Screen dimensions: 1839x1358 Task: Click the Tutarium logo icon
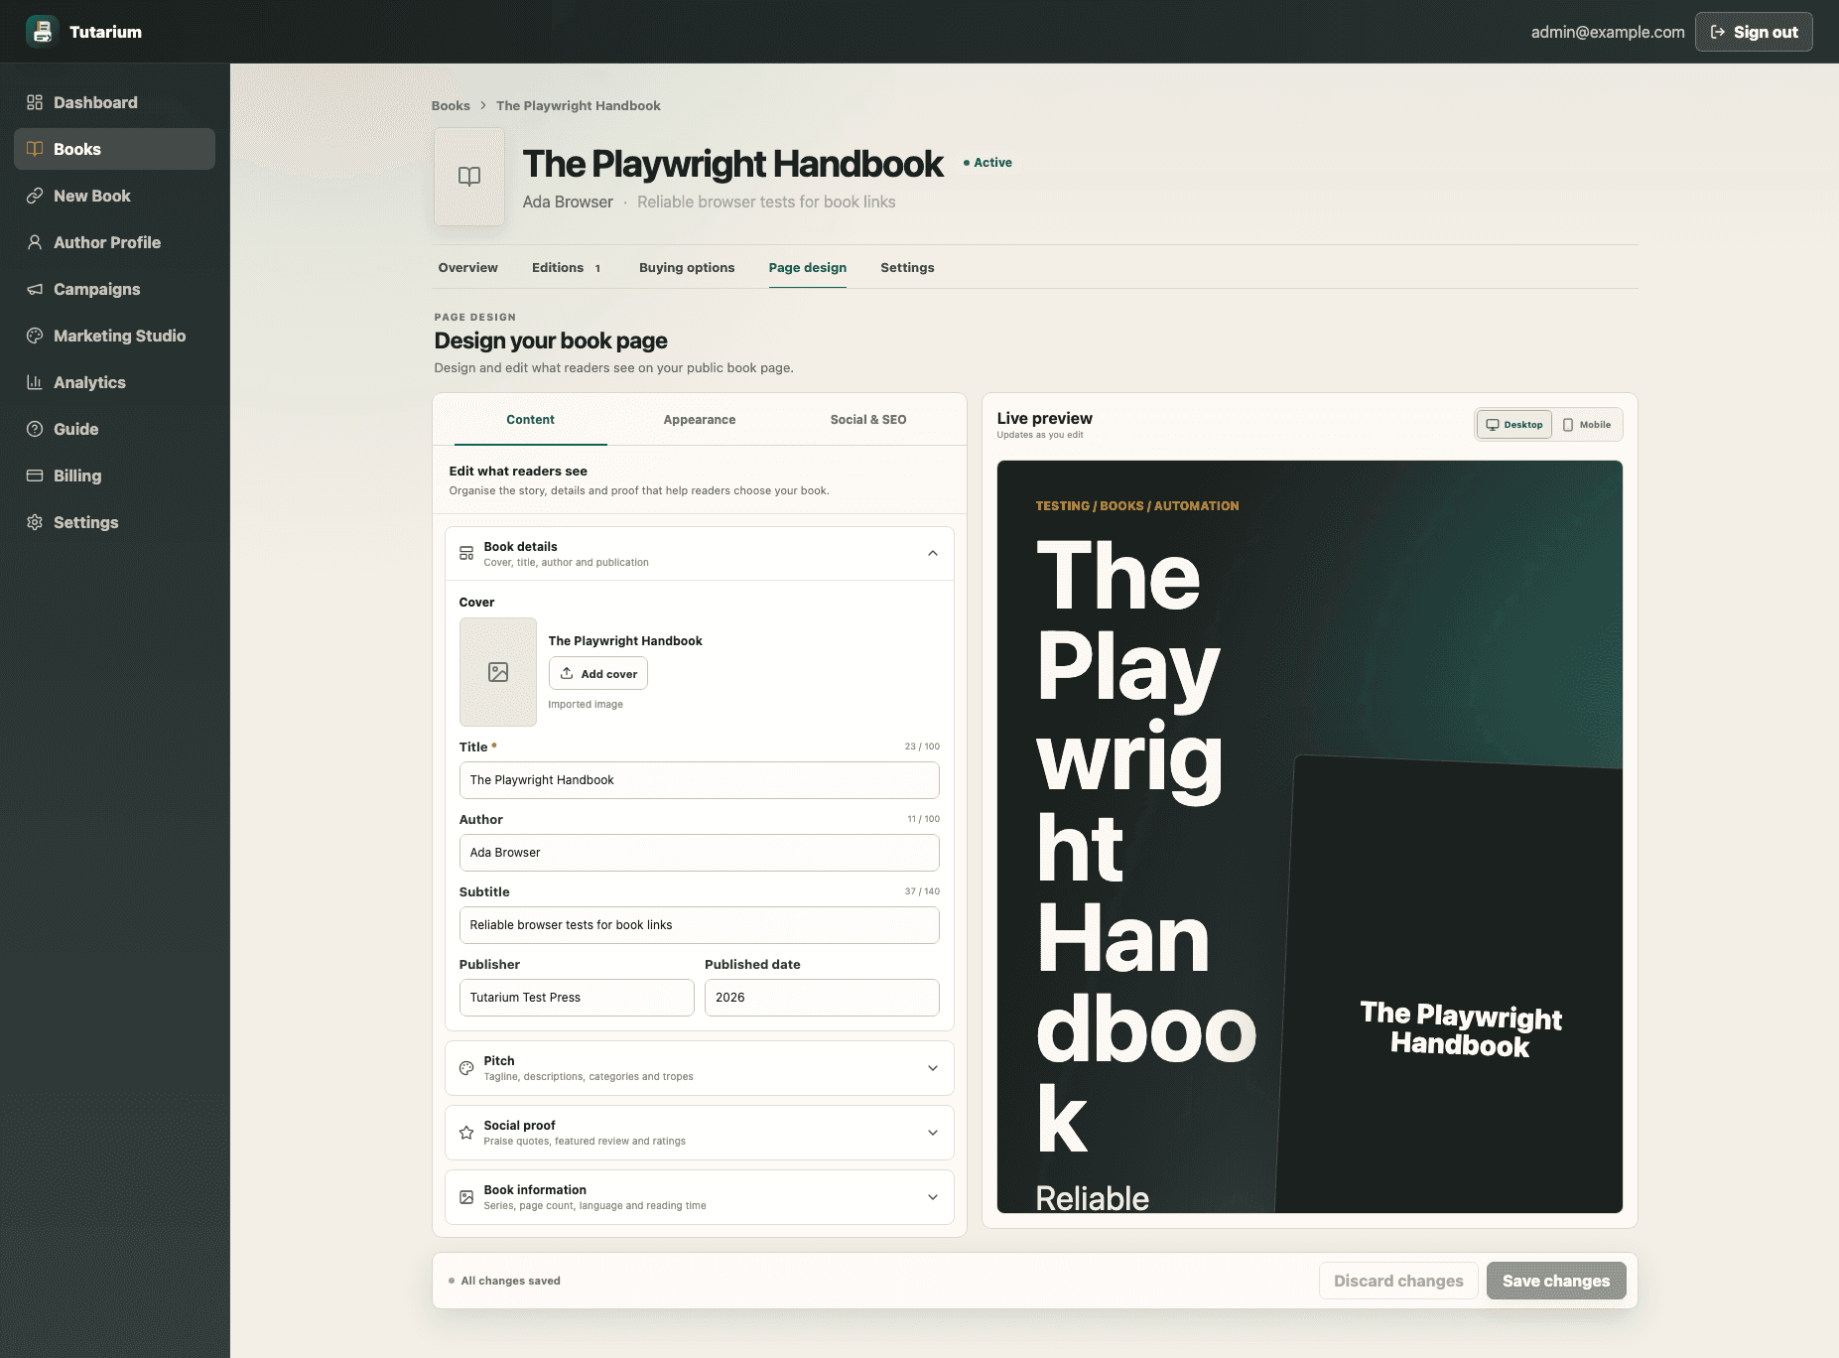[x=42, y=32]
